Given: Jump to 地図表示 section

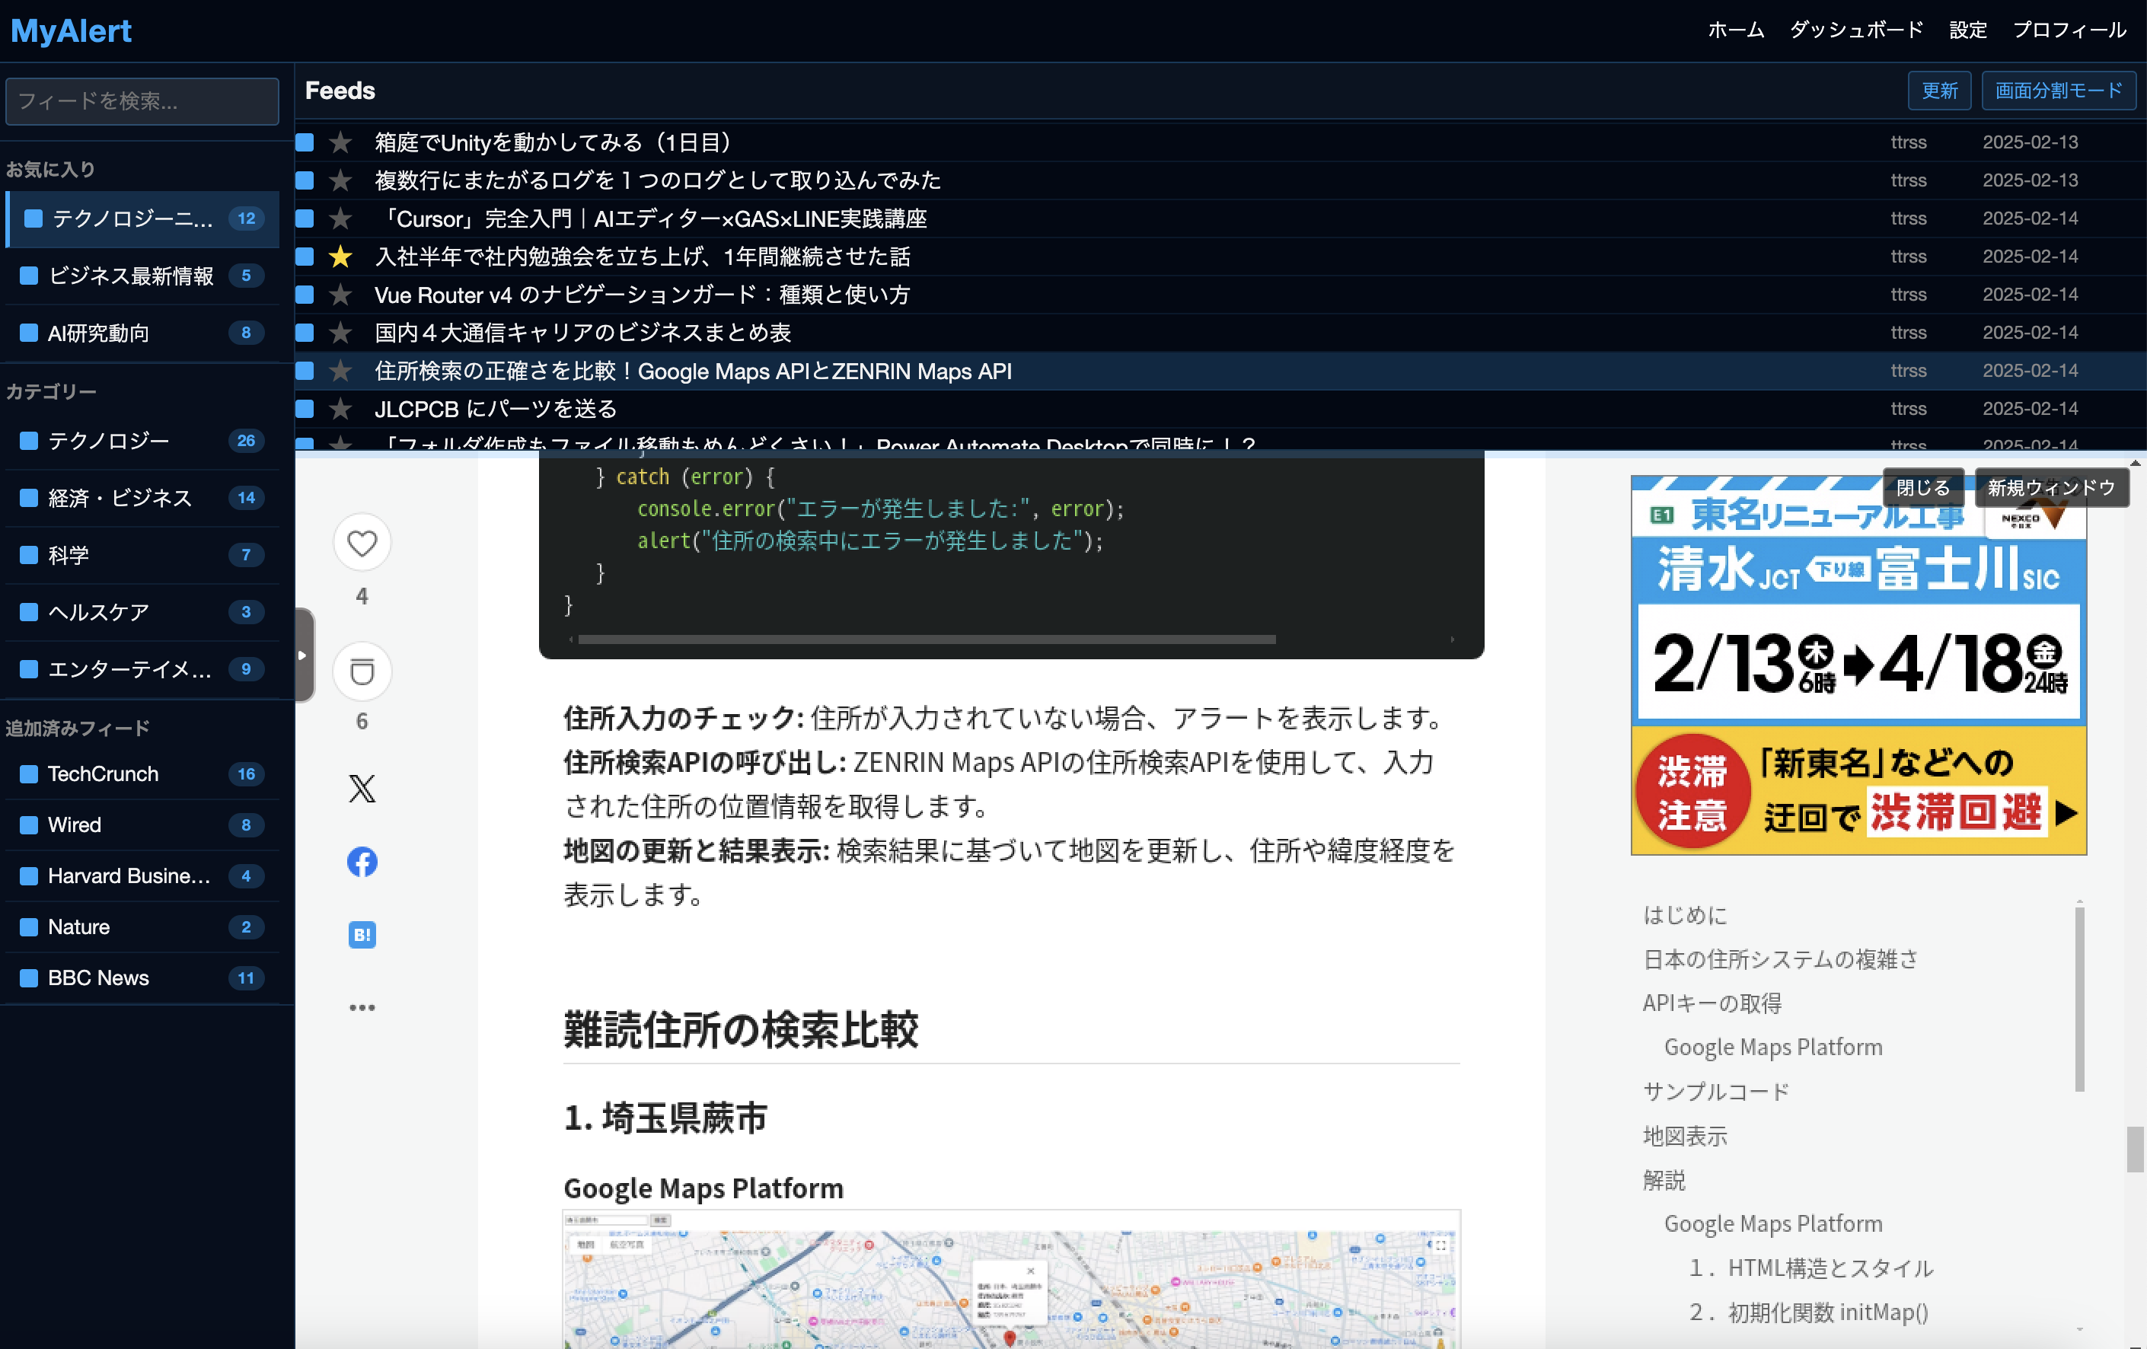Looking at the screenshot, I should (x=1685, y=1136).
